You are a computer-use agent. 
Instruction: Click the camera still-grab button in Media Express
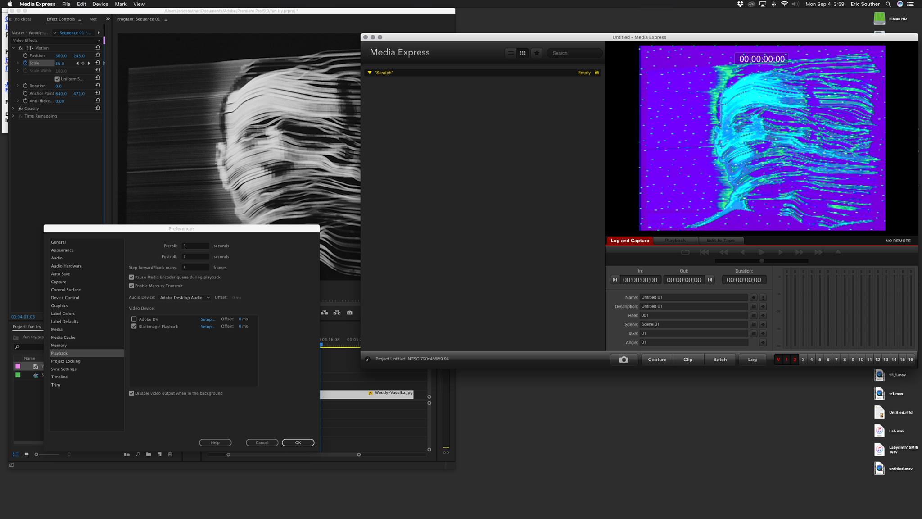624,360
